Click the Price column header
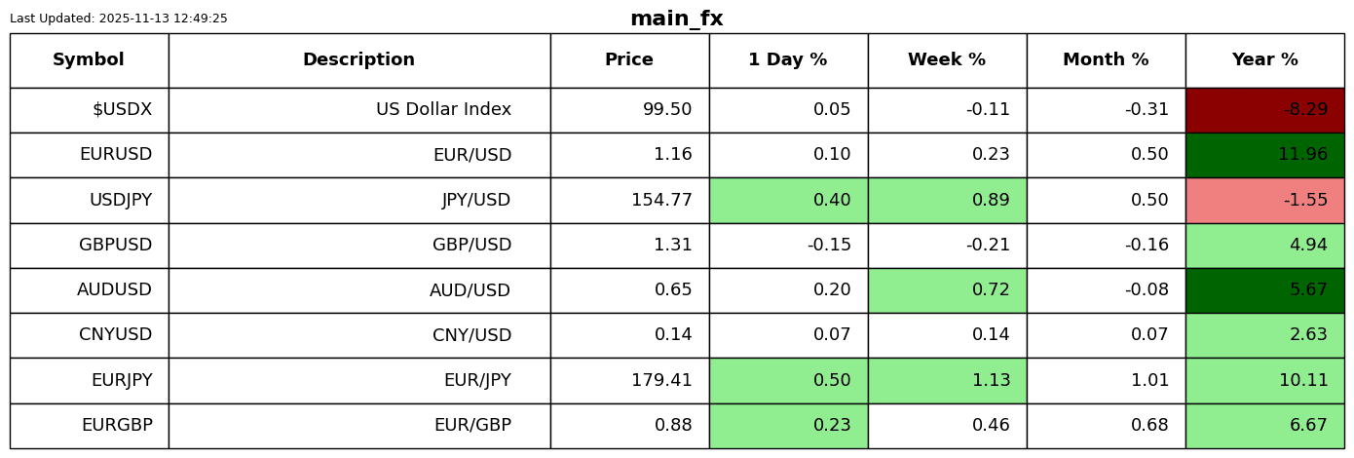 point(629,60)
